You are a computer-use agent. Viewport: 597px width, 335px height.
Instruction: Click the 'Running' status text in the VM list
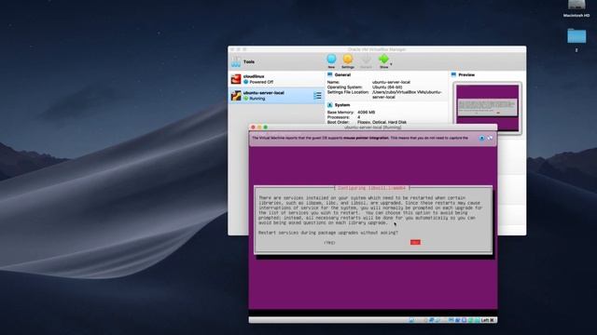pyautogui.click(x=257, y=99)
